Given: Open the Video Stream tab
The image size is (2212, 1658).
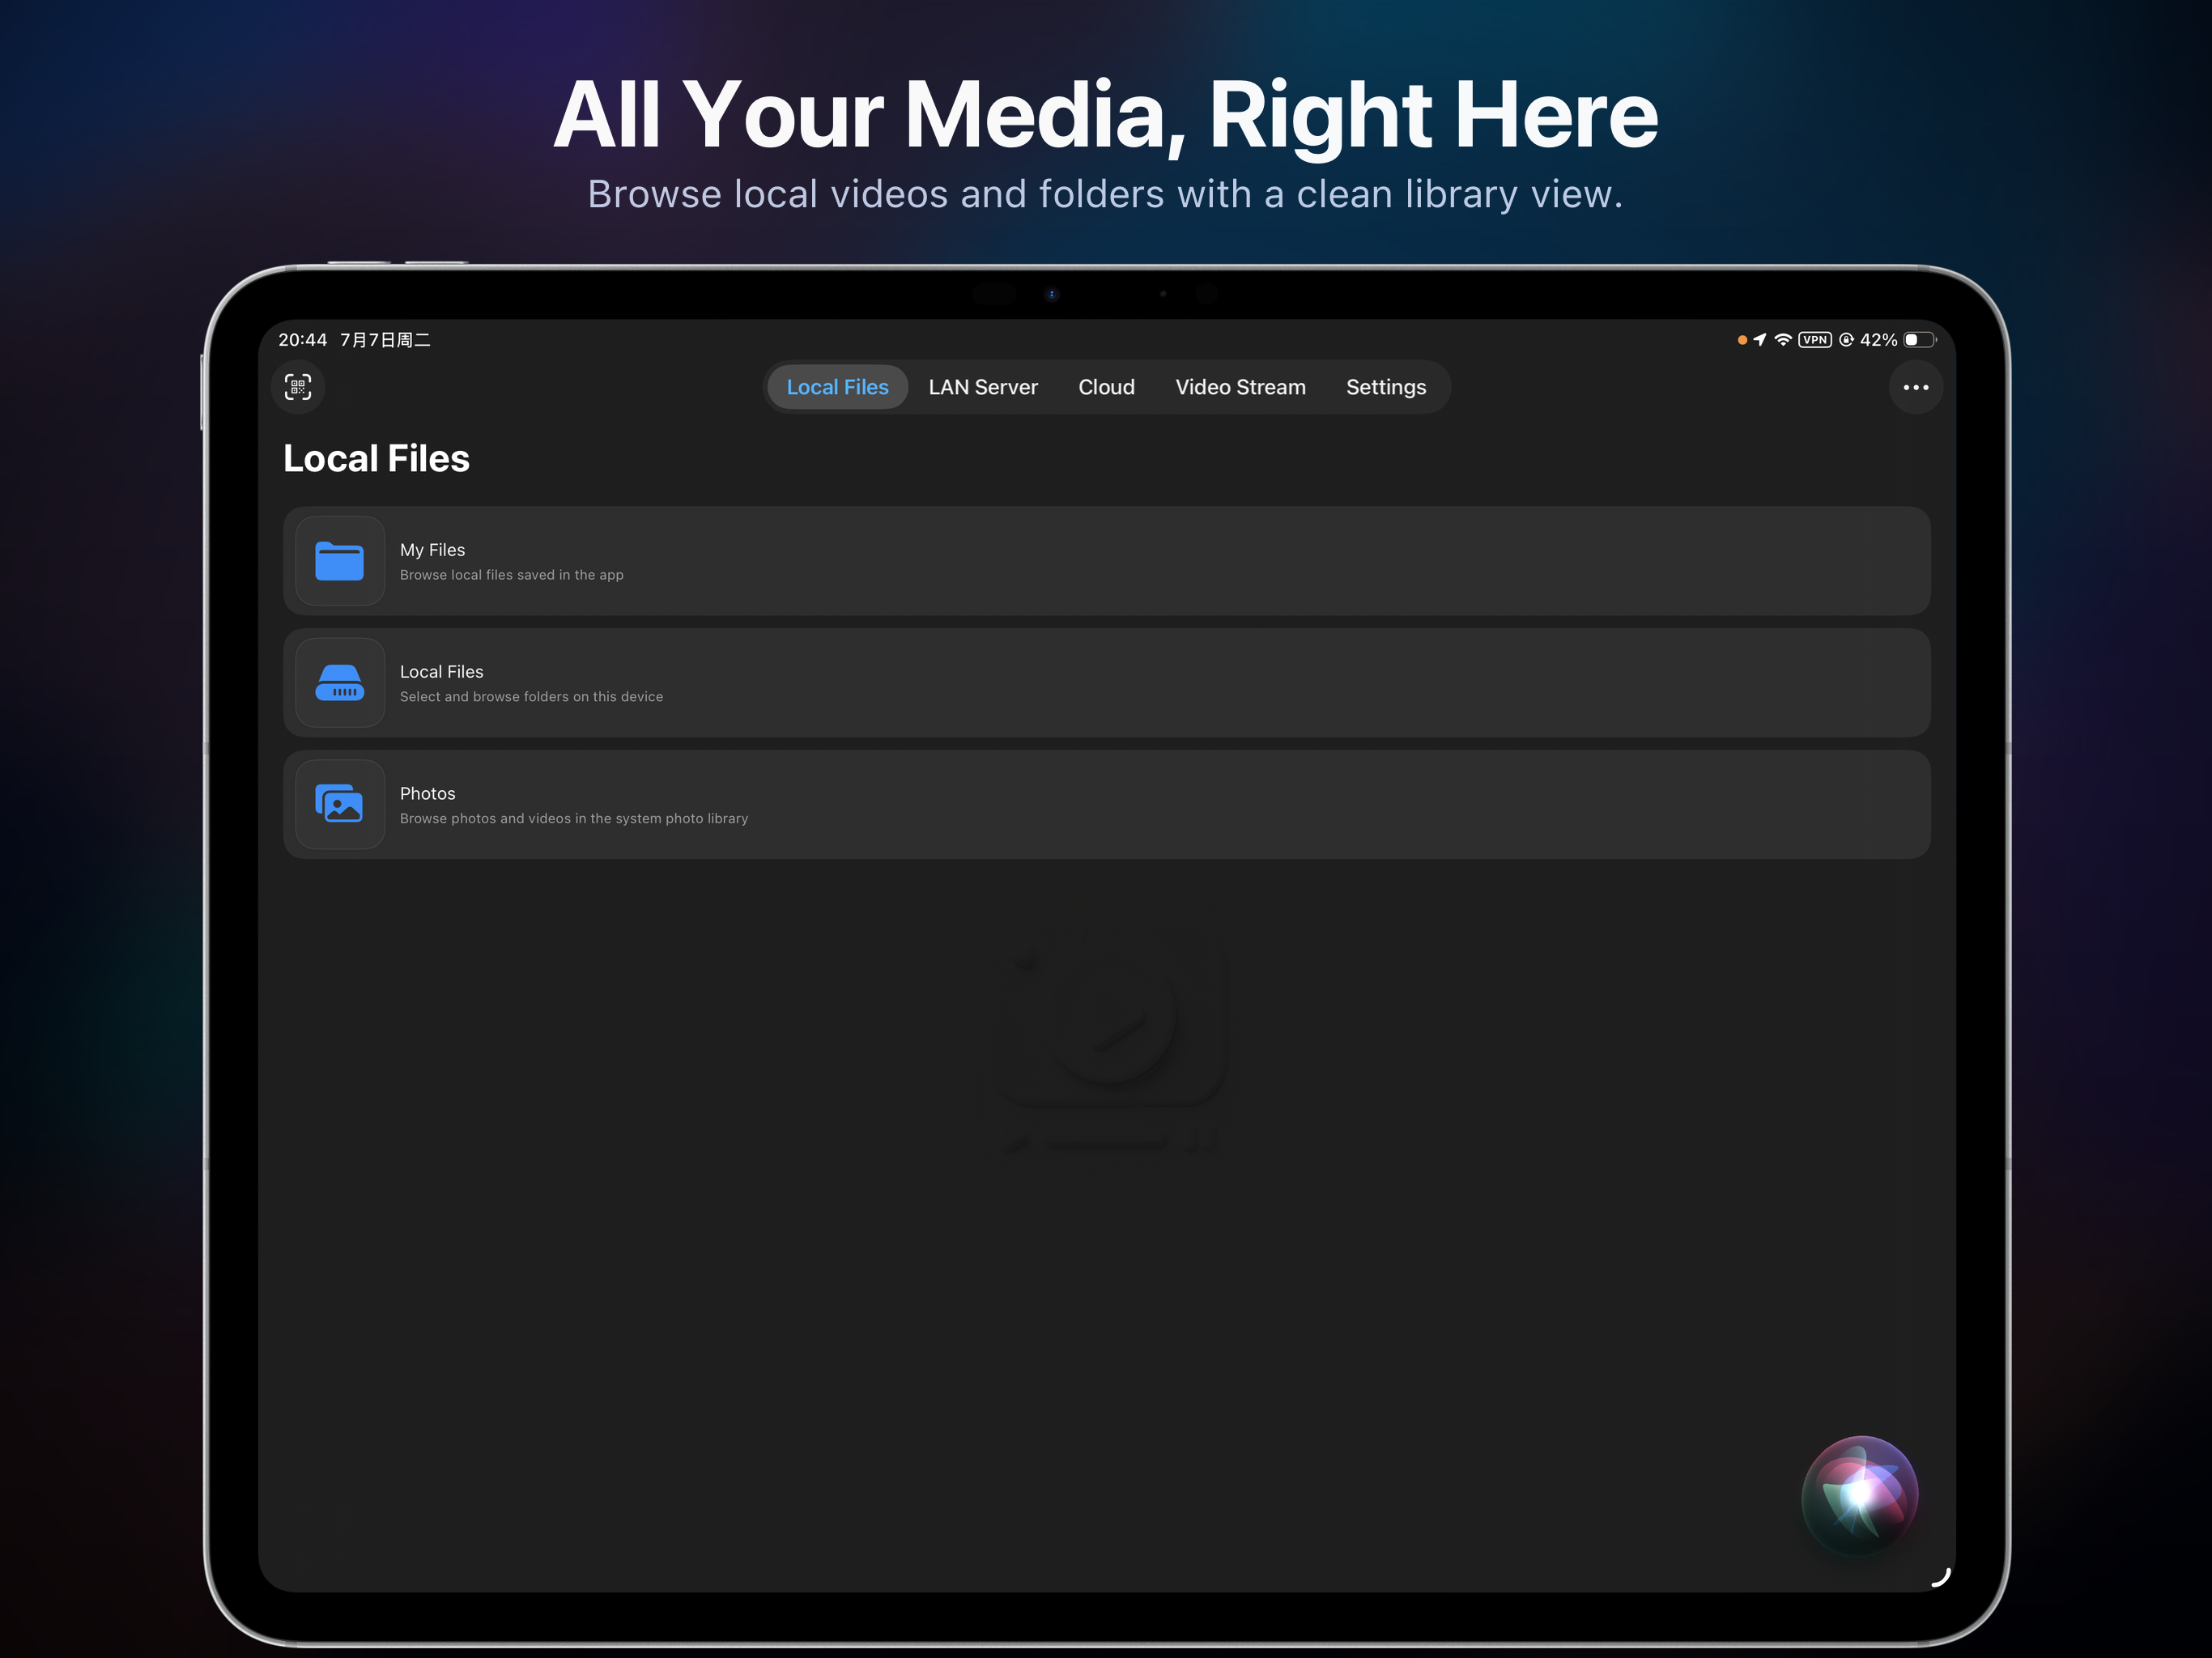Looking at the screenshot, I should pos(1240,387).
